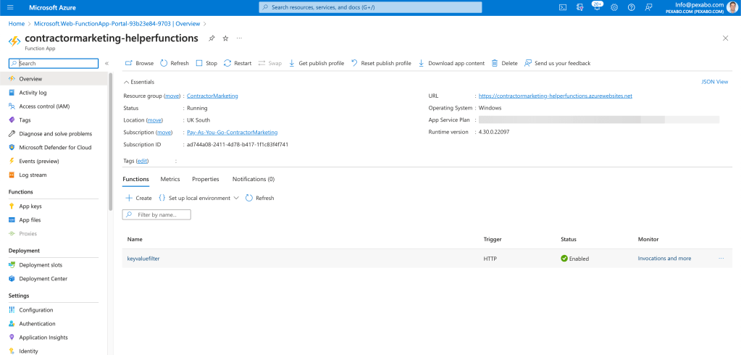Click move link next to Location
The width and height of the screenshot is (741, 355).
pos(154,120)
